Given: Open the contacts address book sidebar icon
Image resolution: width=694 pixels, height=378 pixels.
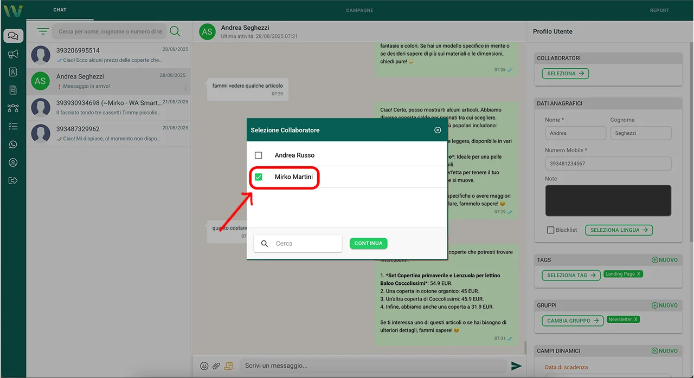Looking at the screenshot, I should pos(13,72).
